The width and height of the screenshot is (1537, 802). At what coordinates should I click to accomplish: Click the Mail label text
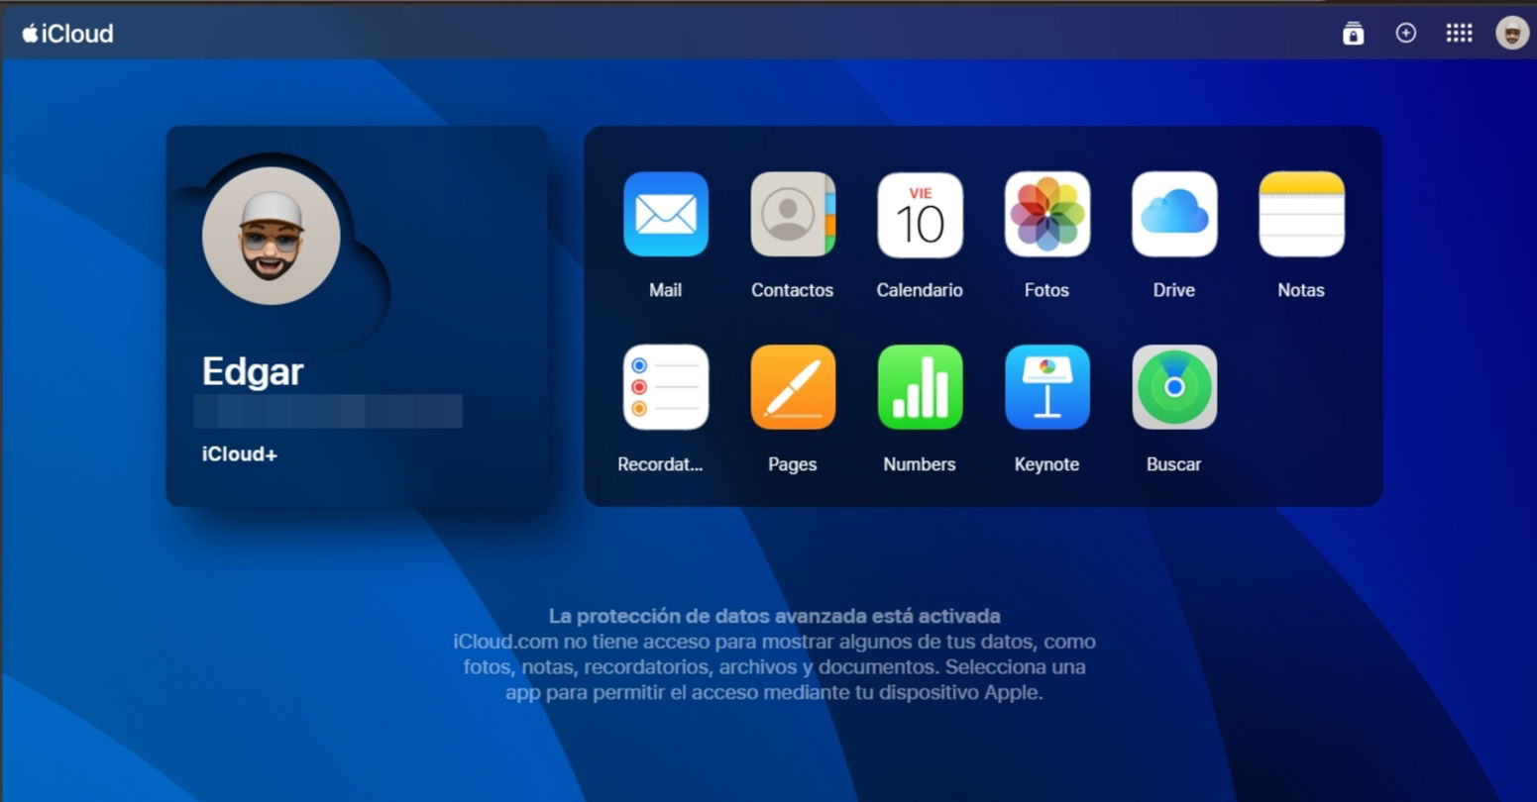click(x=665, y=290)
